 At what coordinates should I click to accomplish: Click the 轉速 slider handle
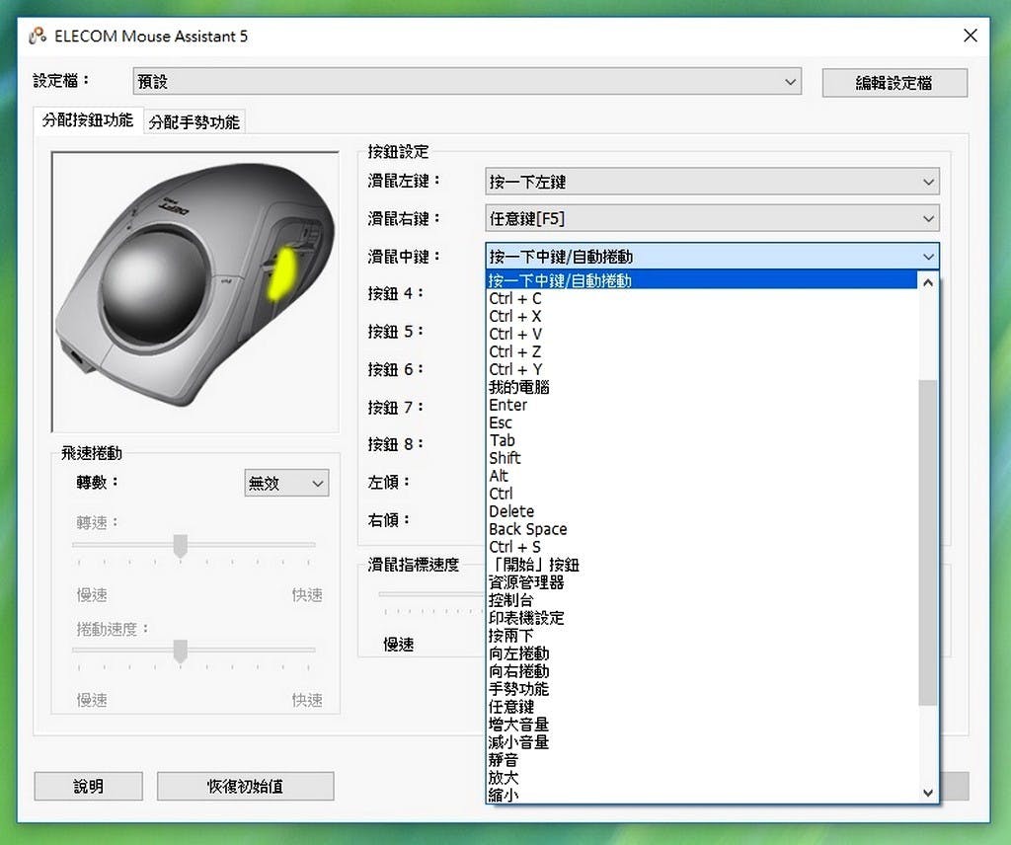point(180,545)
